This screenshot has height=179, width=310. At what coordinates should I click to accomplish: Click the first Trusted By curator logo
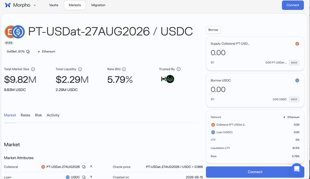(x=163, y=79)
